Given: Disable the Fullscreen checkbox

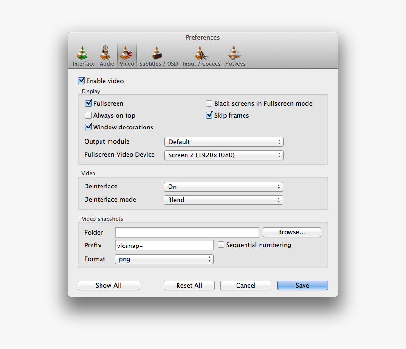Looking at the screenshot, I should point(88,103).
